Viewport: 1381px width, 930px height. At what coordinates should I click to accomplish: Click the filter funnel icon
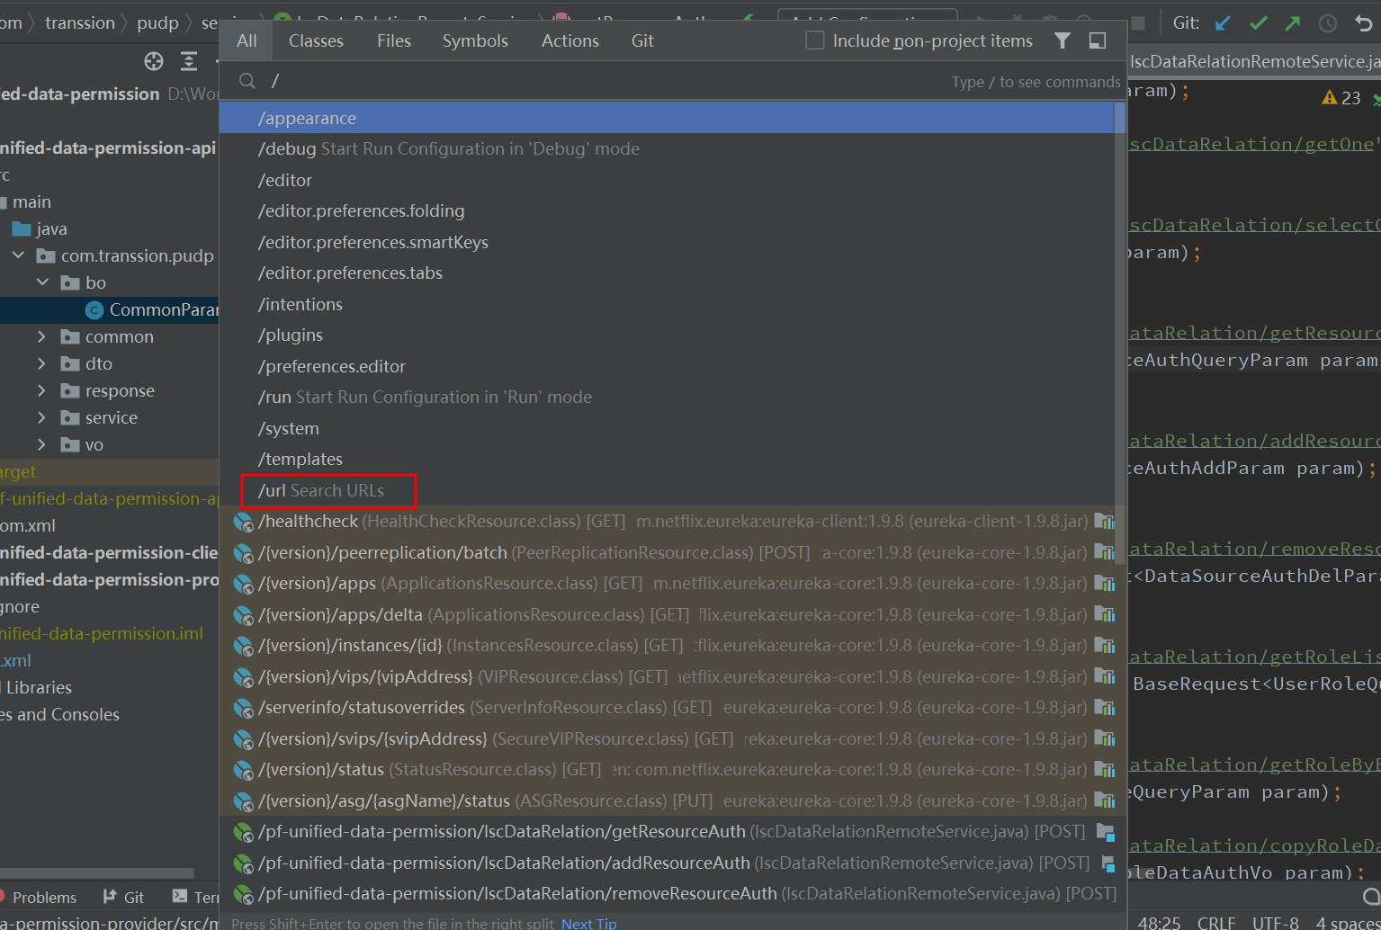[x=1063, y=40]
